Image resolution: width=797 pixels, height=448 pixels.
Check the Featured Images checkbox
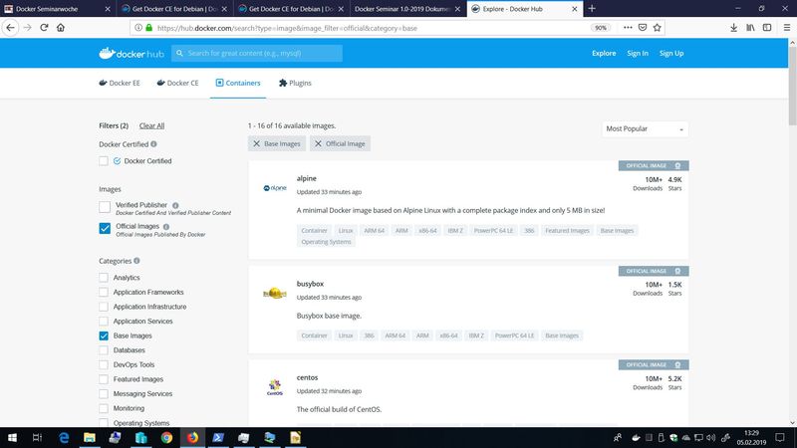pos(104,379)
